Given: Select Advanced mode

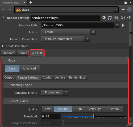Looking at the screenshot, I should coord(29,68).
